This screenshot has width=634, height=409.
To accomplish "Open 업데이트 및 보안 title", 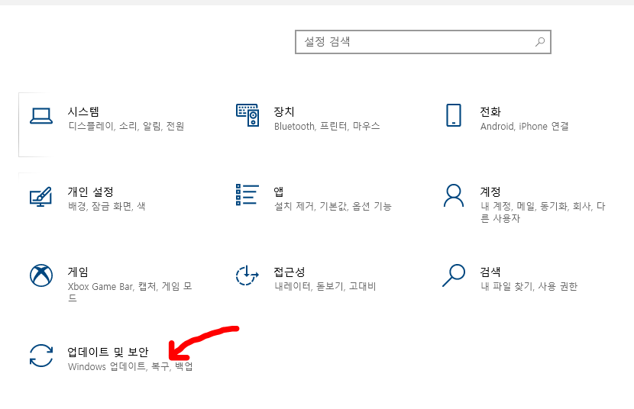I will click(108, 352).
